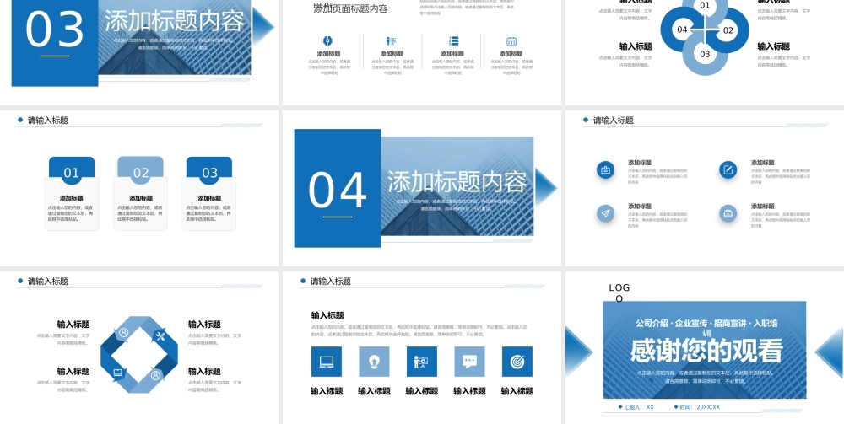This screenshot has height=424, width=844.
Task: Click '请输入标题' header on the four circle icons slide
Action: (x=613, y=121)
